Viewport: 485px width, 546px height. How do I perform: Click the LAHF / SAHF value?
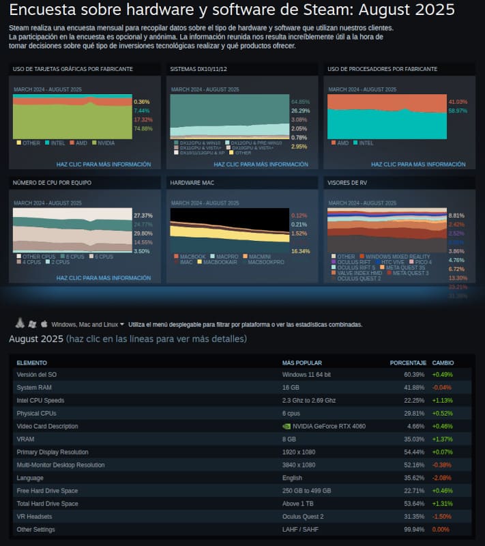point(300,530)
